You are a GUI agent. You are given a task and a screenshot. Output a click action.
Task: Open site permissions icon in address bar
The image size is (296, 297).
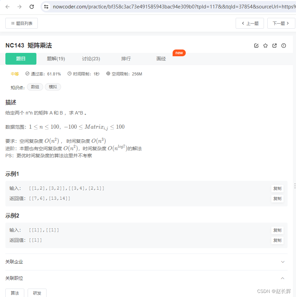tap(46, 6)
